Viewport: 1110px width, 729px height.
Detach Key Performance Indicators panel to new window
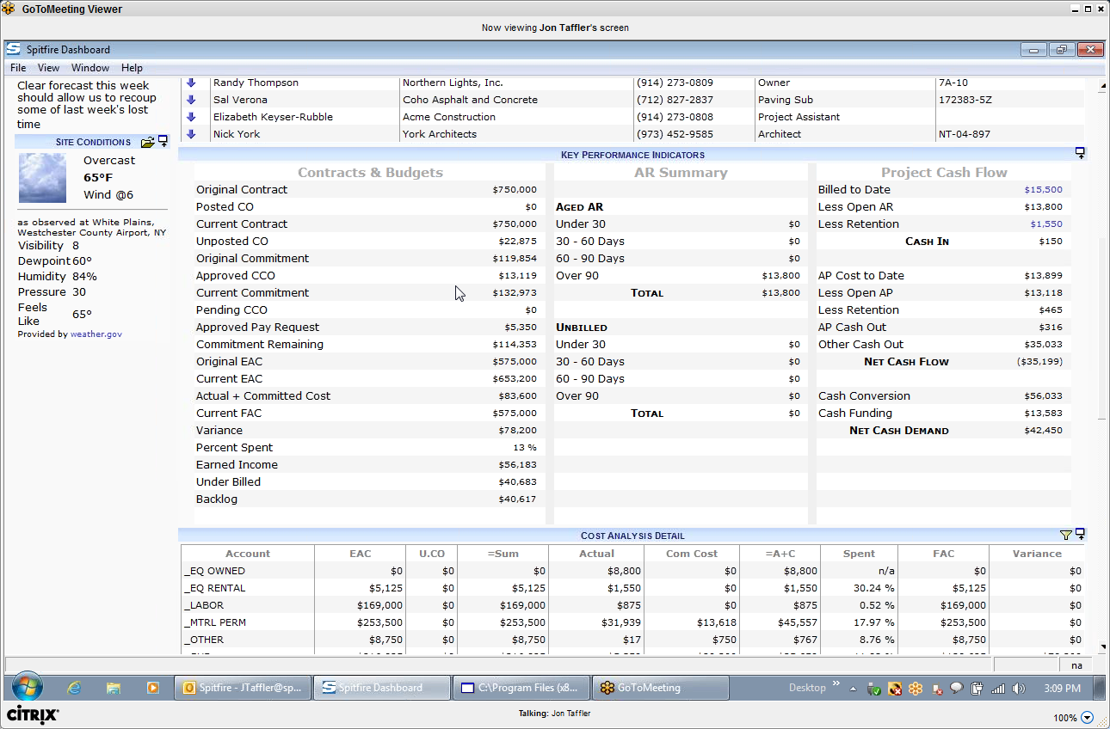[1080, 152]
